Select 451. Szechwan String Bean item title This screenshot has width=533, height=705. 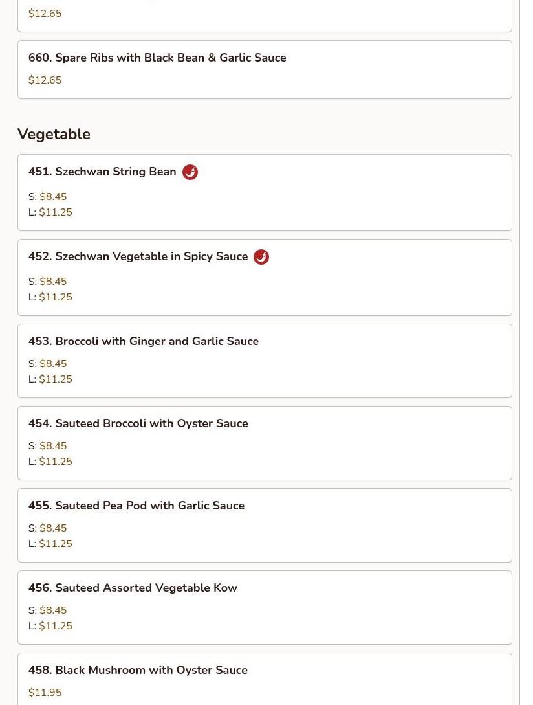pyautogui.click(x=102, y=172)
